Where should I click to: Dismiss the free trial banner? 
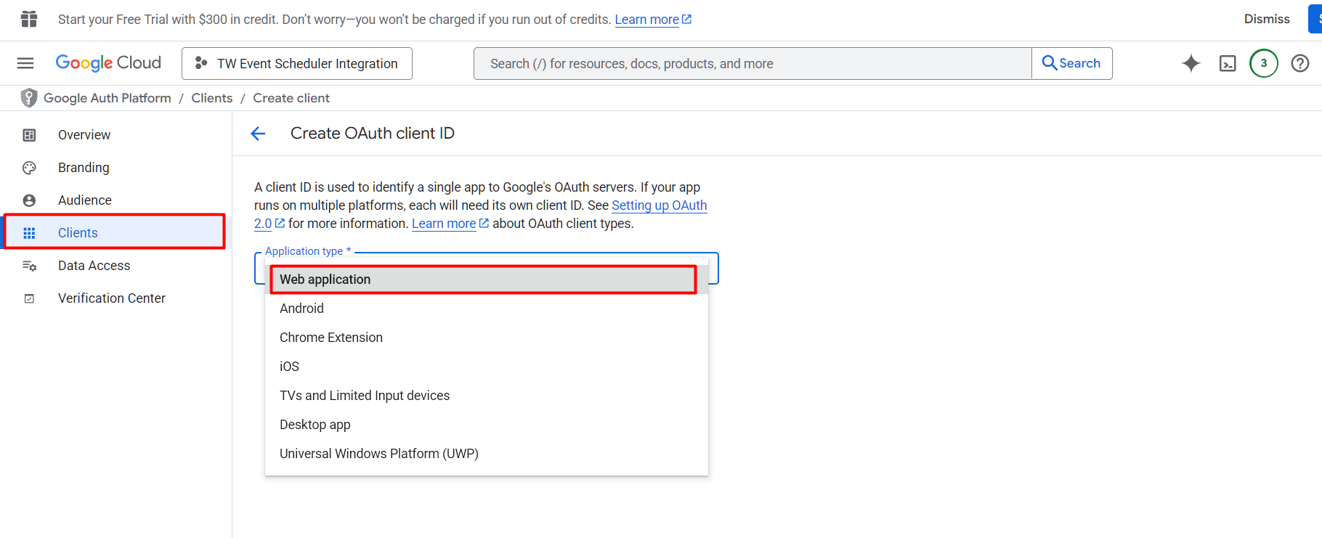point(1267,19)
